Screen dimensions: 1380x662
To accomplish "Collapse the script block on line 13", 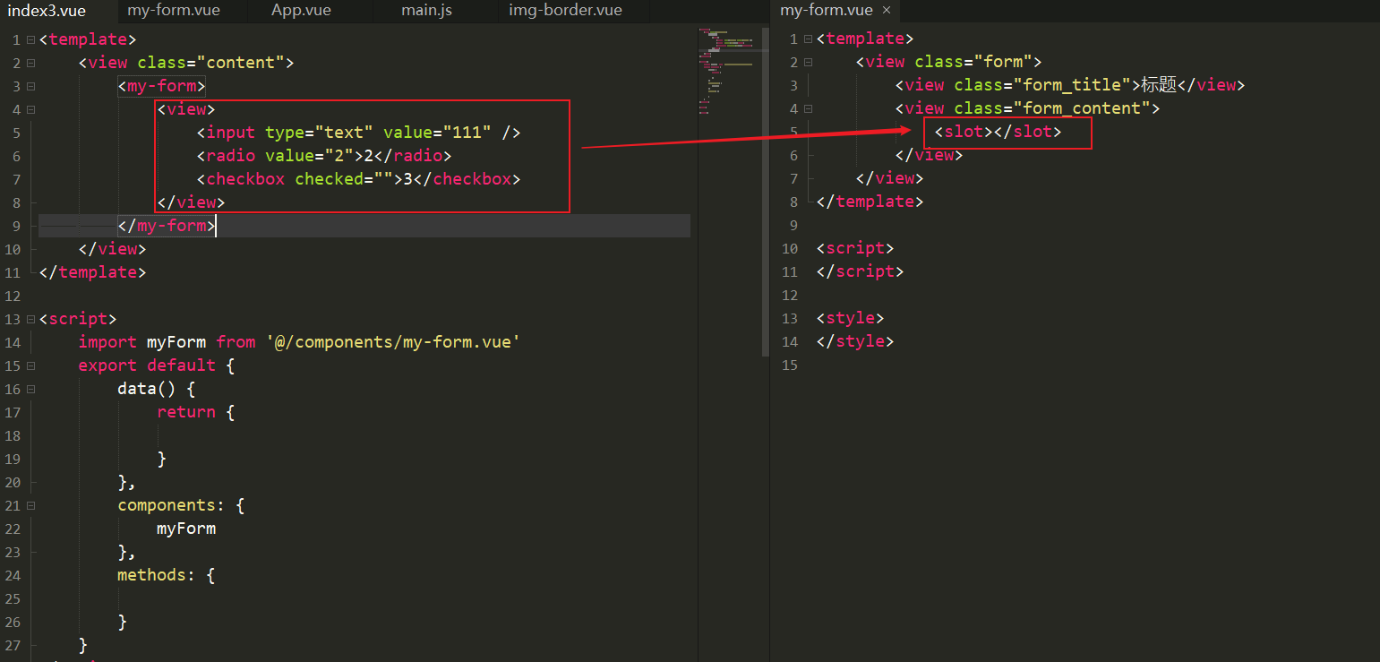I will [x=31, y=319].
